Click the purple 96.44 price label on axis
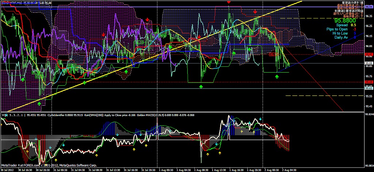Screen dimensions: 374x172 pyautogui.click(x=369, y=7)
